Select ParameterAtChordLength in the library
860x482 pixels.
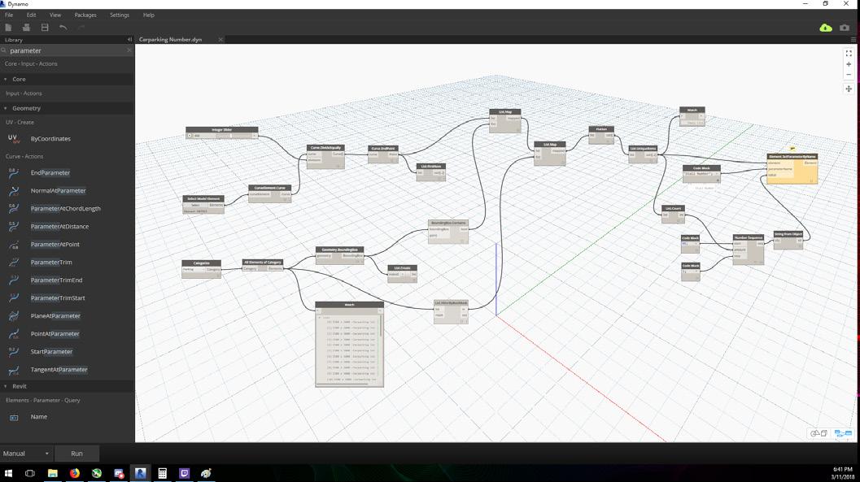pos(65,209)
